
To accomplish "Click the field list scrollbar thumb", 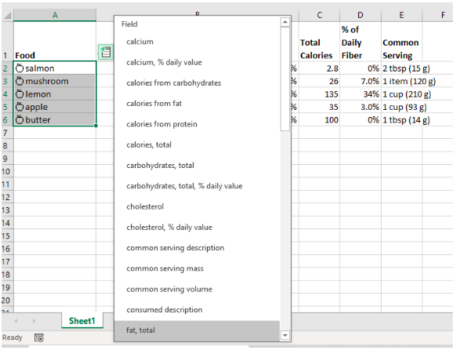I will [x=285, y=79].
